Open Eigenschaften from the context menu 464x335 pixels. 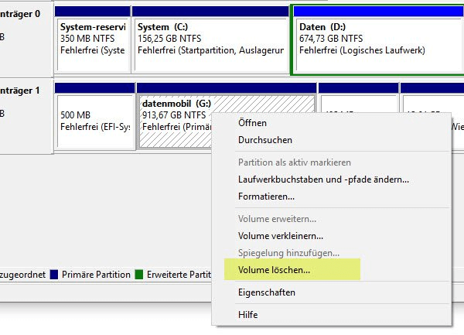tap(267, 292)
